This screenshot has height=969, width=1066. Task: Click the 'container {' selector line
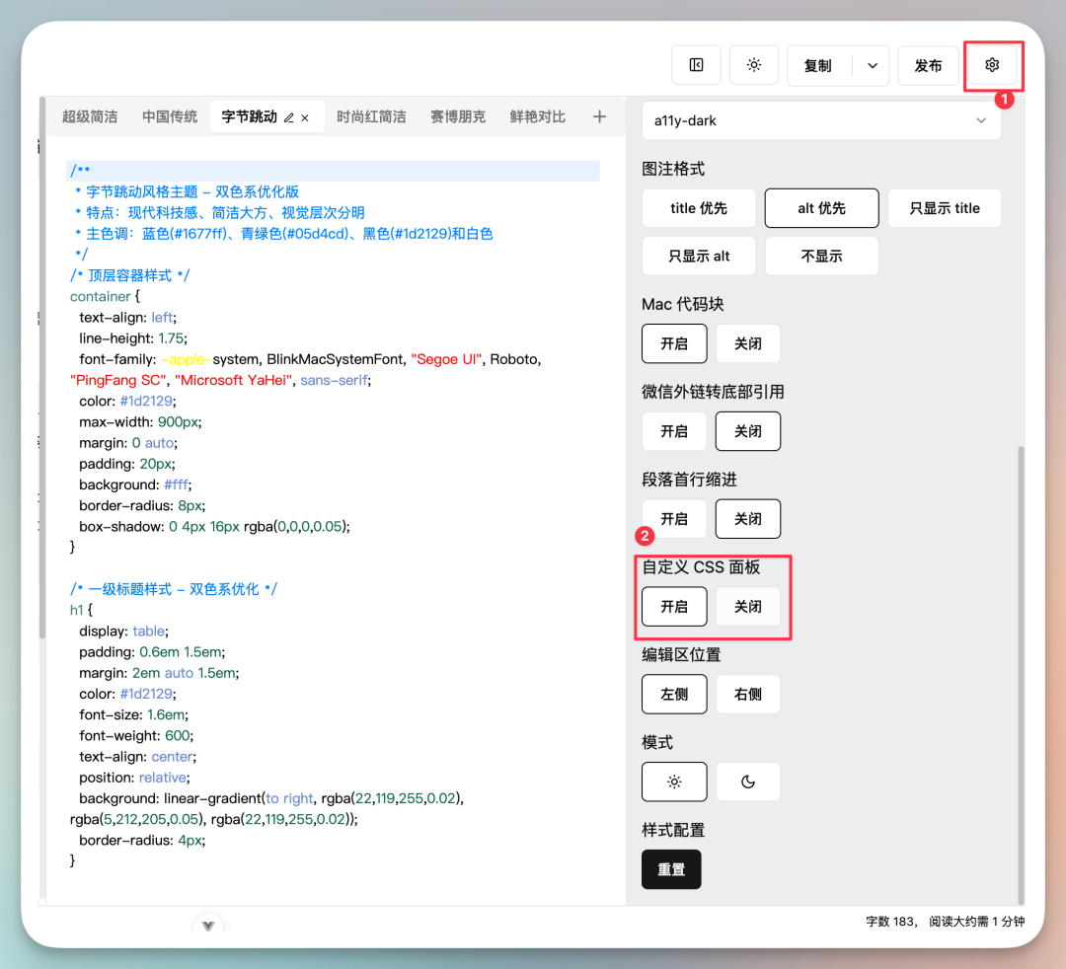click(106, 296)
